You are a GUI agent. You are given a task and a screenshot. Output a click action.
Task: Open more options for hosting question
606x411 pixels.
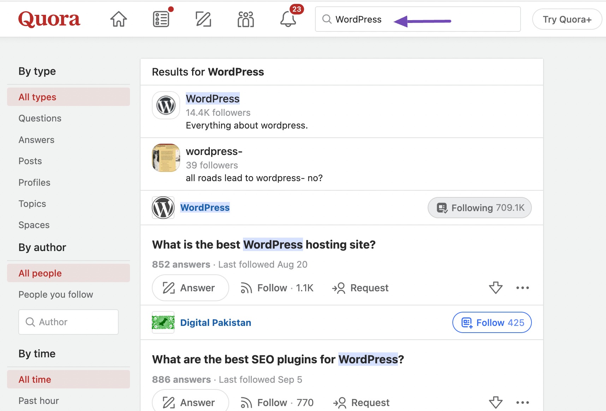tap(523, 288)
